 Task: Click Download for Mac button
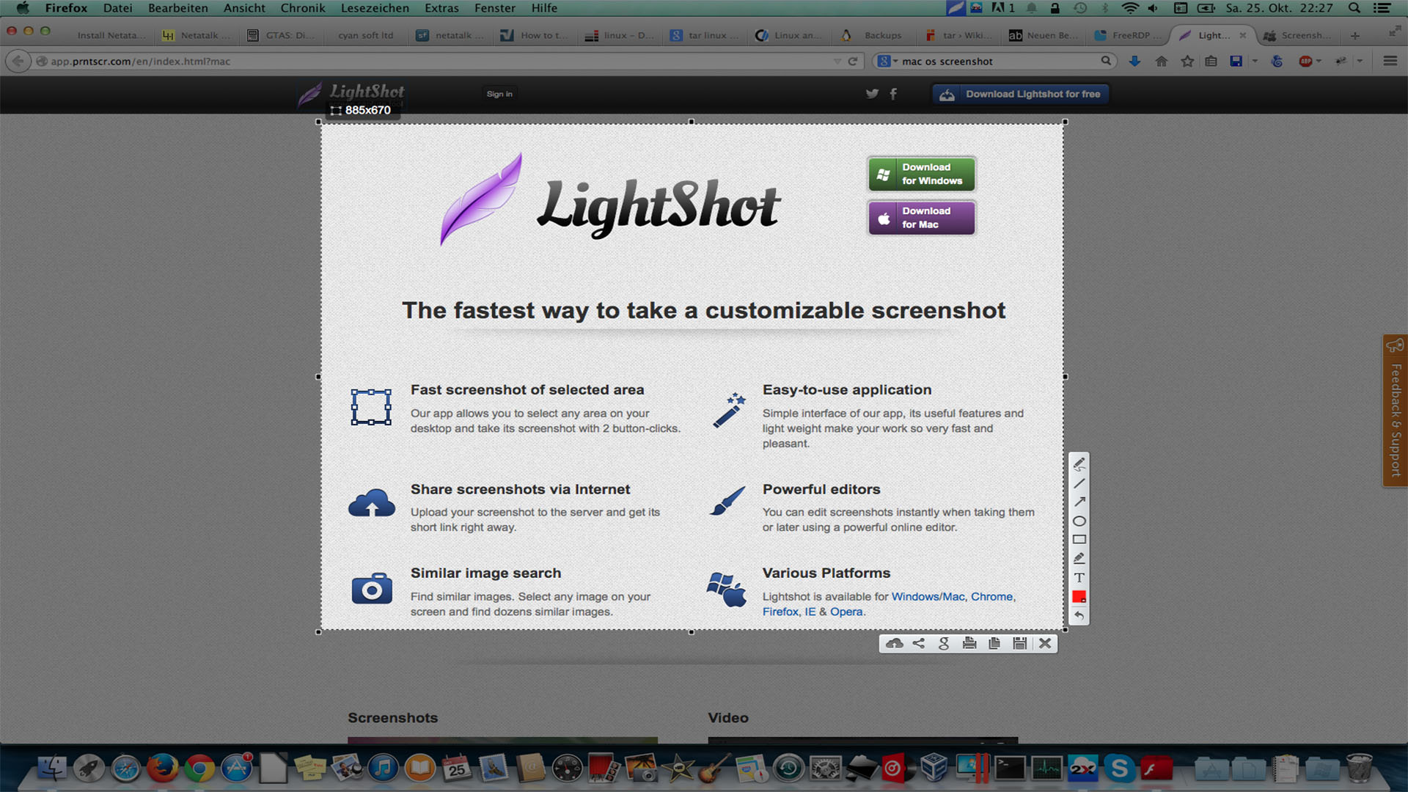(x=920, y=216)
